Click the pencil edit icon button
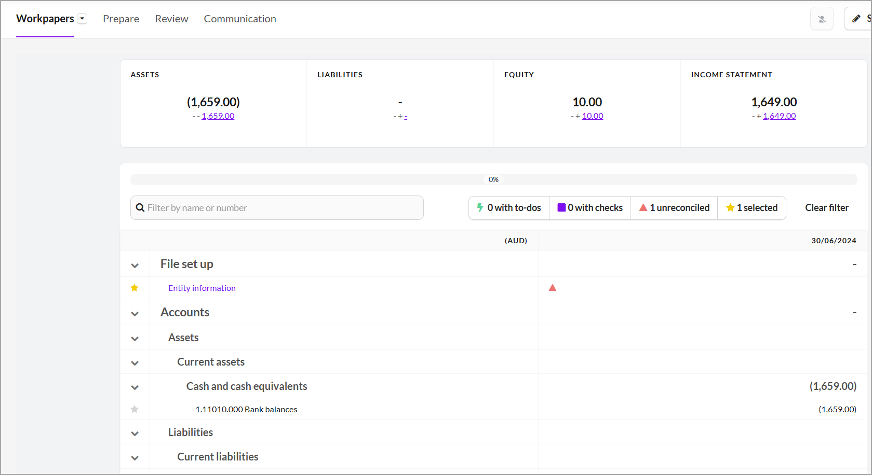Screen dimensions: 872x475 pos(857,19)
